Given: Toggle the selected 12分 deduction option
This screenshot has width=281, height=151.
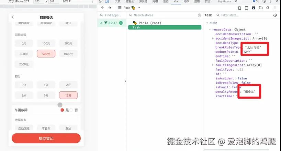Looking at the screenshot, I should tap(68, 95).
